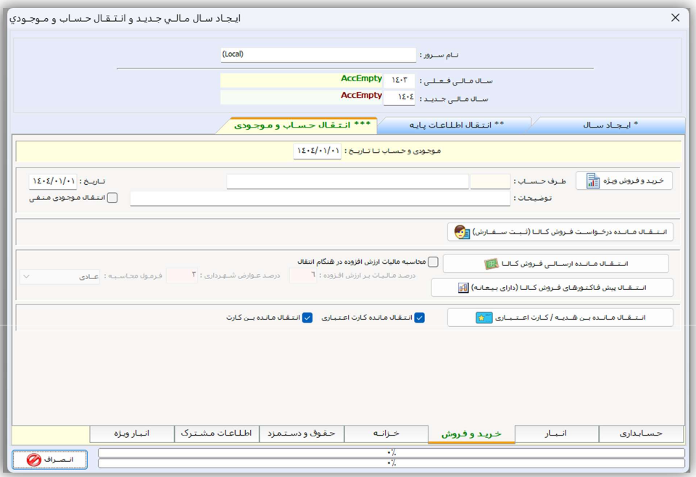
Task: Click the موجودی و حساب تا تاریخ date field
Action: click(x=318, y=151)
